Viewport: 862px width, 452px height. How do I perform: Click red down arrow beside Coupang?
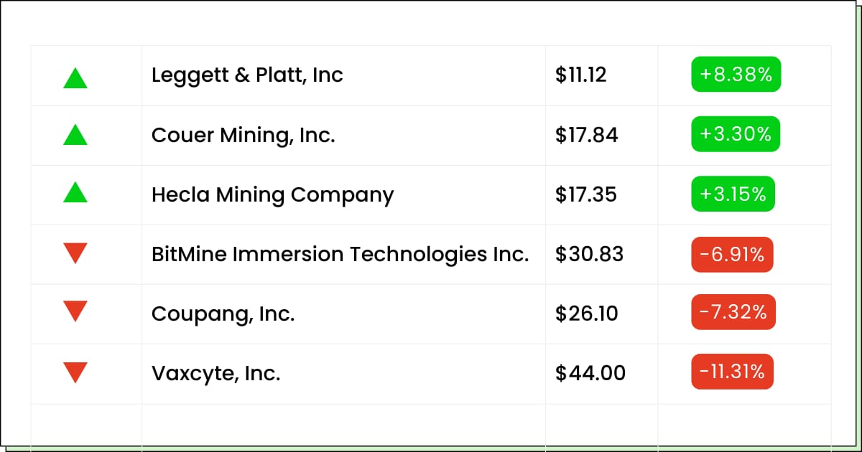[75, 311]
